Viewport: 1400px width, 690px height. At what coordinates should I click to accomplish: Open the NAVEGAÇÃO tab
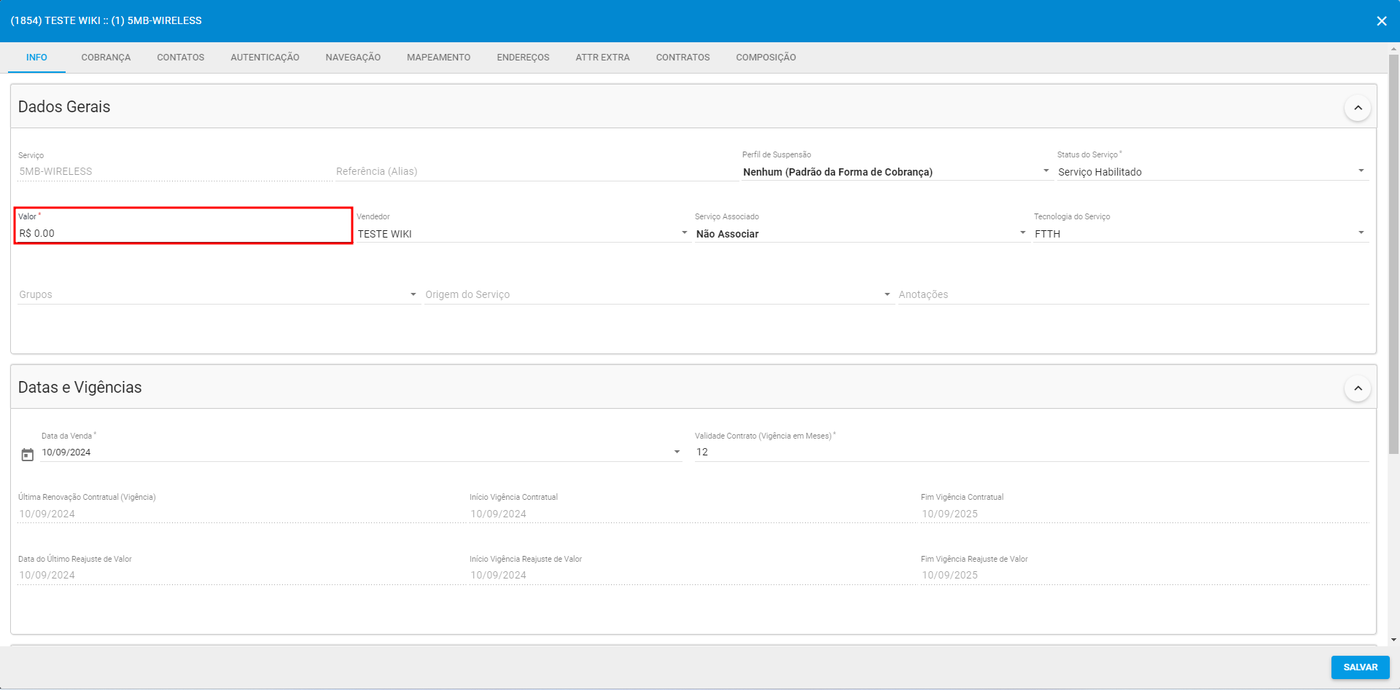(x=353, y=58)
